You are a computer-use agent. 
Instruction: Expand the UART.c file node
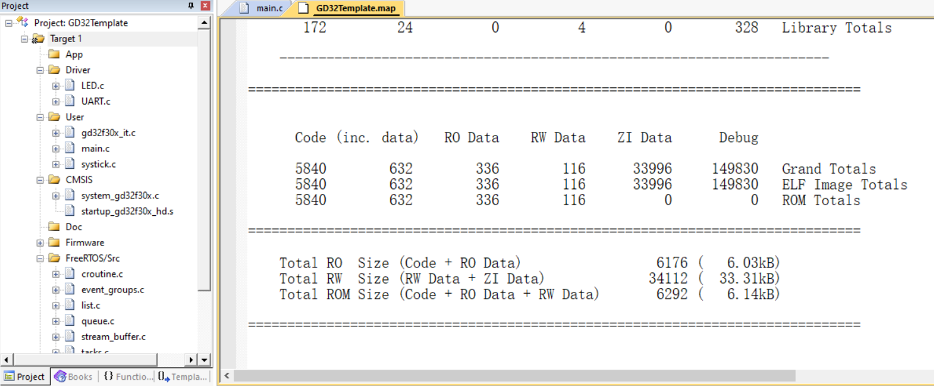(x=56, y=101)
